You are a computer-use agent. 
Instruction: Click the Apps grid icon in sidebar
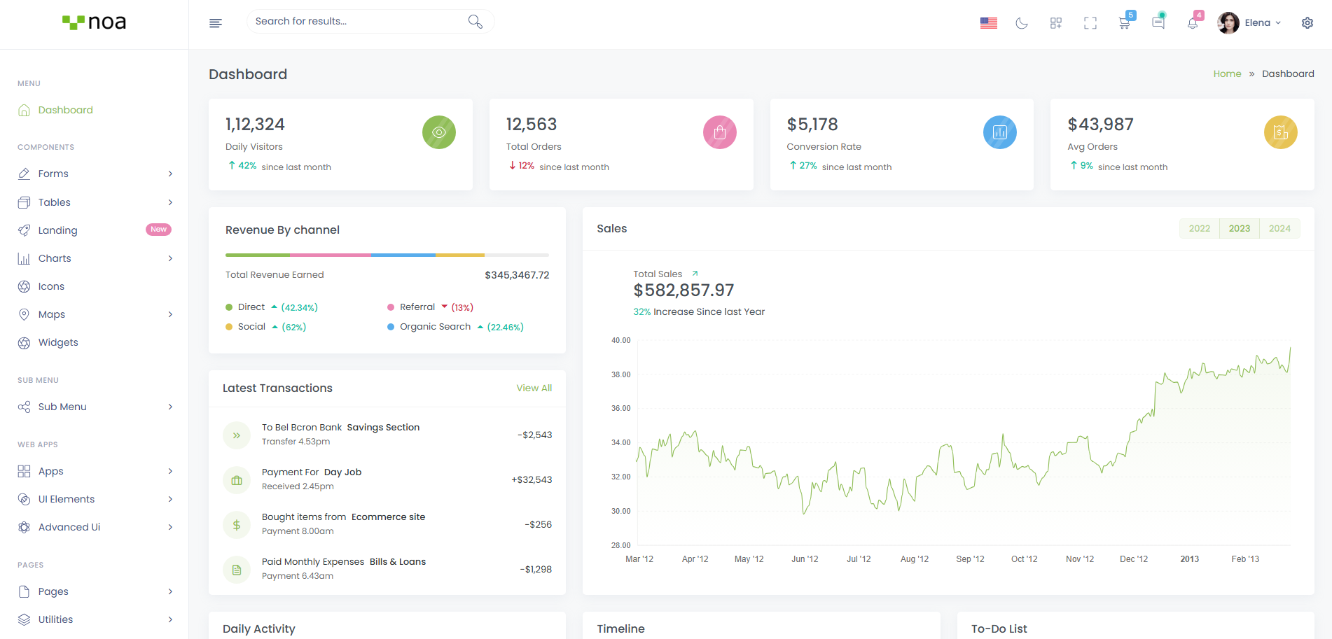tap(24, 471)
